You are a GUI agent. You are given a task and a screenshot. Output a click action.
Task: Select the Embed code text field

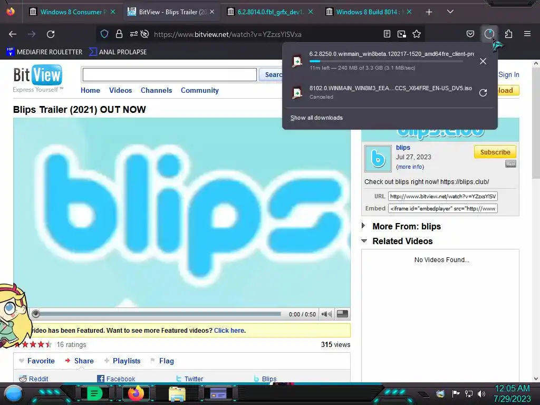pos(442,208)
